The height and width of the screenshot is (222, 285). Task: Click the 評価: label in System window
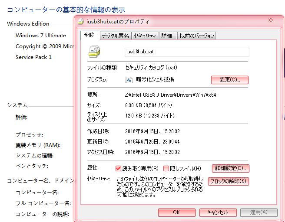pos(21,118)
